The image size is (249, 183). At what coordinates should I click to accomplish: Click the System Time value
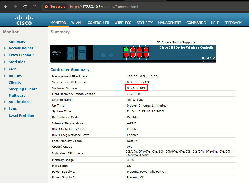click(145, 111)
